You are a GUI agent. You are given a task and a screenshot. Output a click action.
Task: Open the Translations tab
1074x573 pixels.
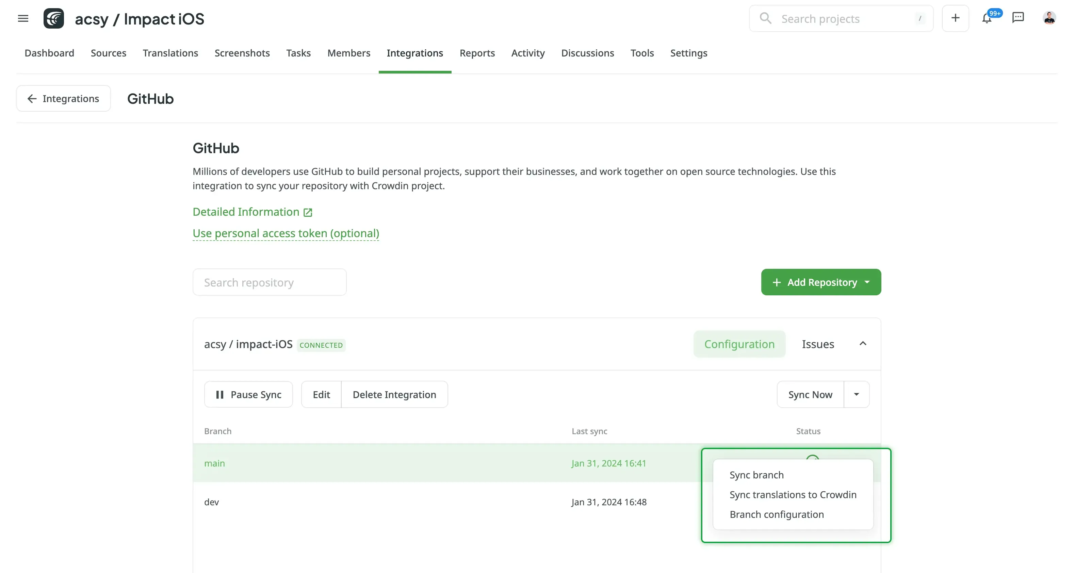pyautogui.click(x=170, y=53)
